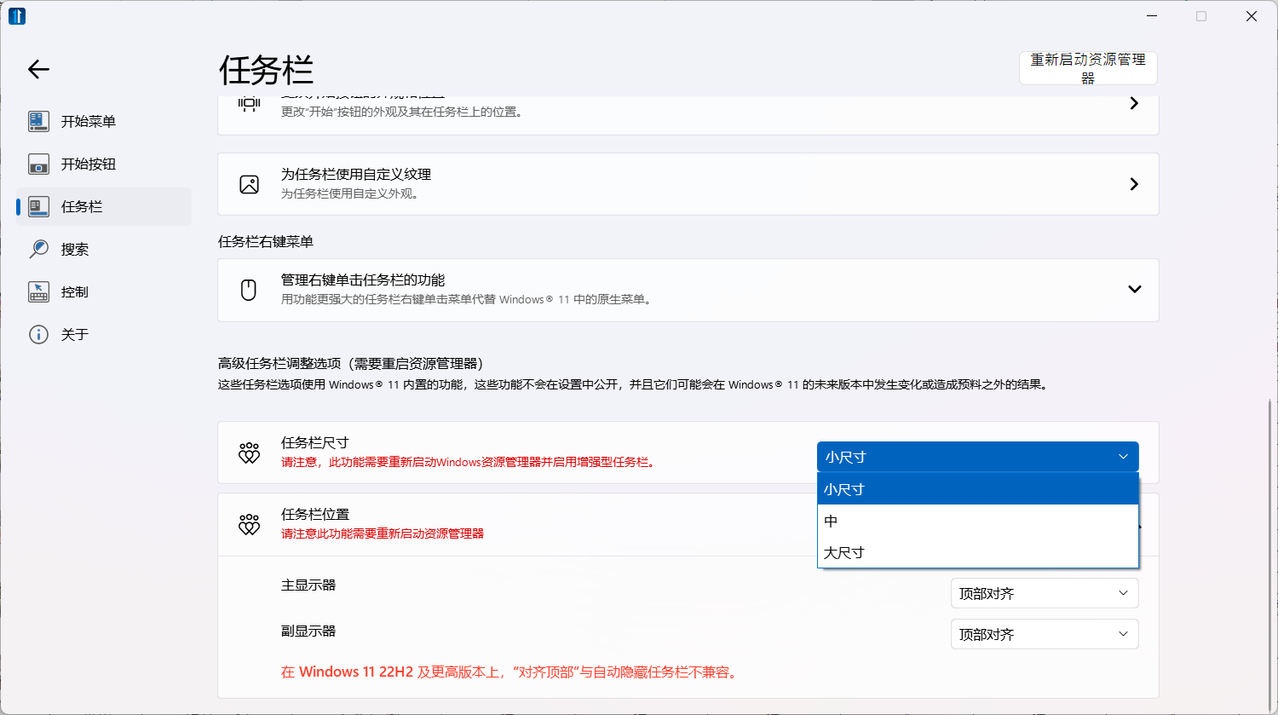This screenshot has height=715, width=1278.
Task: Choose 大尺寸 taskbar size option
Action: tap(977, 552)
